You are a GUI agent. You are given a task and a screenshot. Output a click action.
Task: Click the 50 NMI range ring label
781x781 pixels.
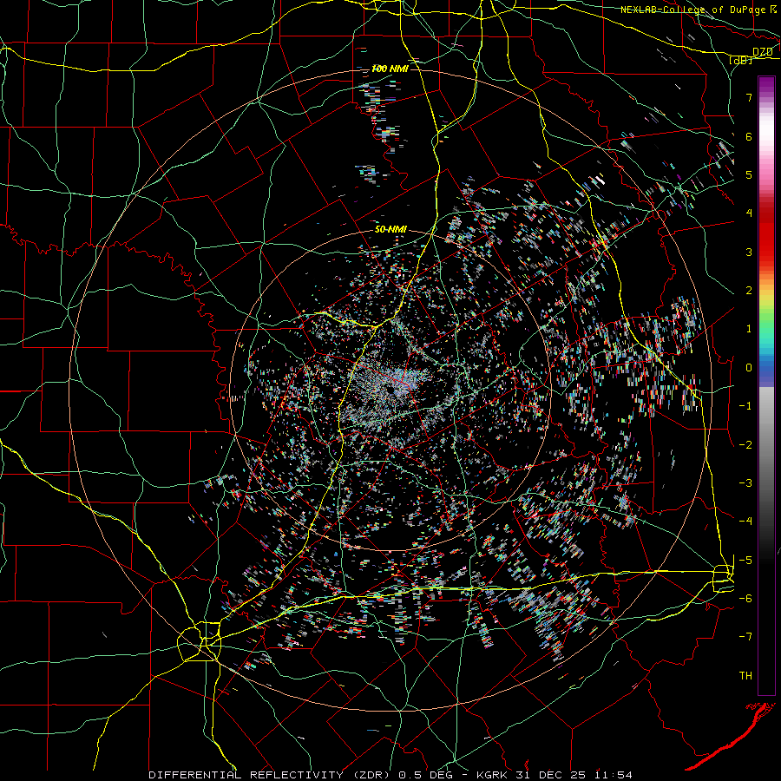coord(390,229)
